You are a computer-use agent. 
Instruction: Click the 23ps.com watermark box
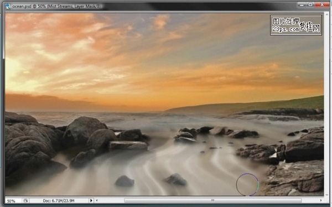296,25
